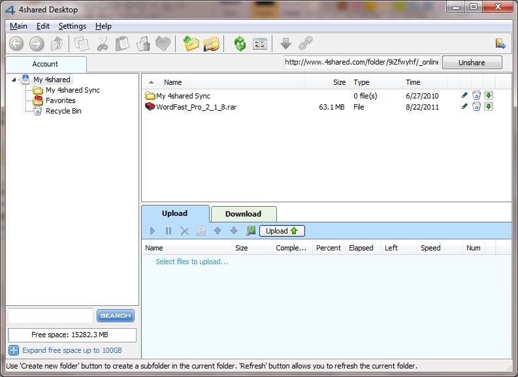Click the Delete trash icon in toolbar

[x=143, y=44]
